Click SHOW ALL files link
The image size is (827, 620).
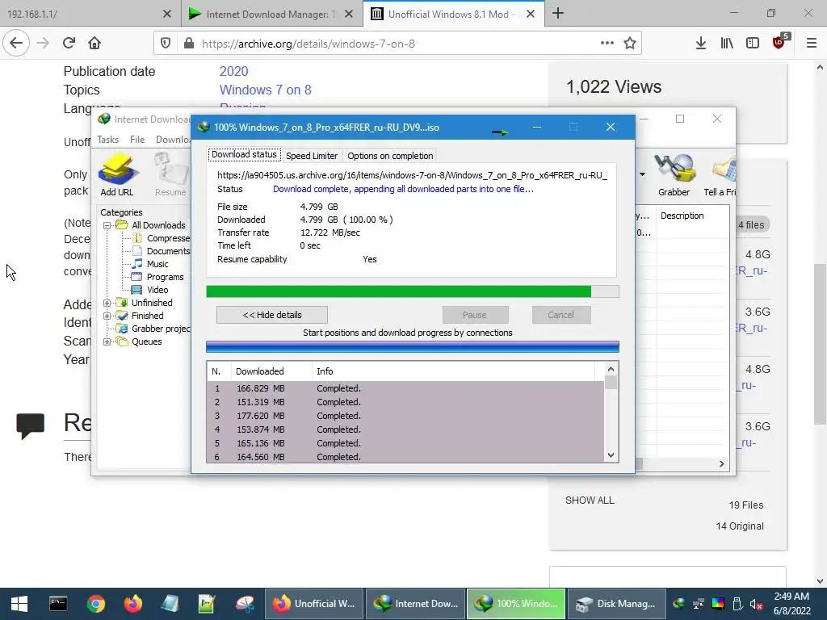(x=590, y=501)
